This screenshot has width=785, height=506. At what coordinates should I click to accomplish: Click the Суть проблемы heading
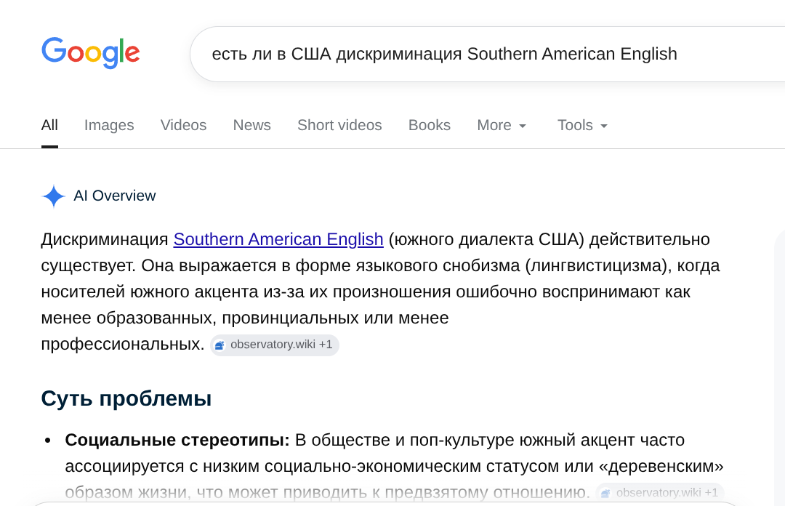pos(126,399)
